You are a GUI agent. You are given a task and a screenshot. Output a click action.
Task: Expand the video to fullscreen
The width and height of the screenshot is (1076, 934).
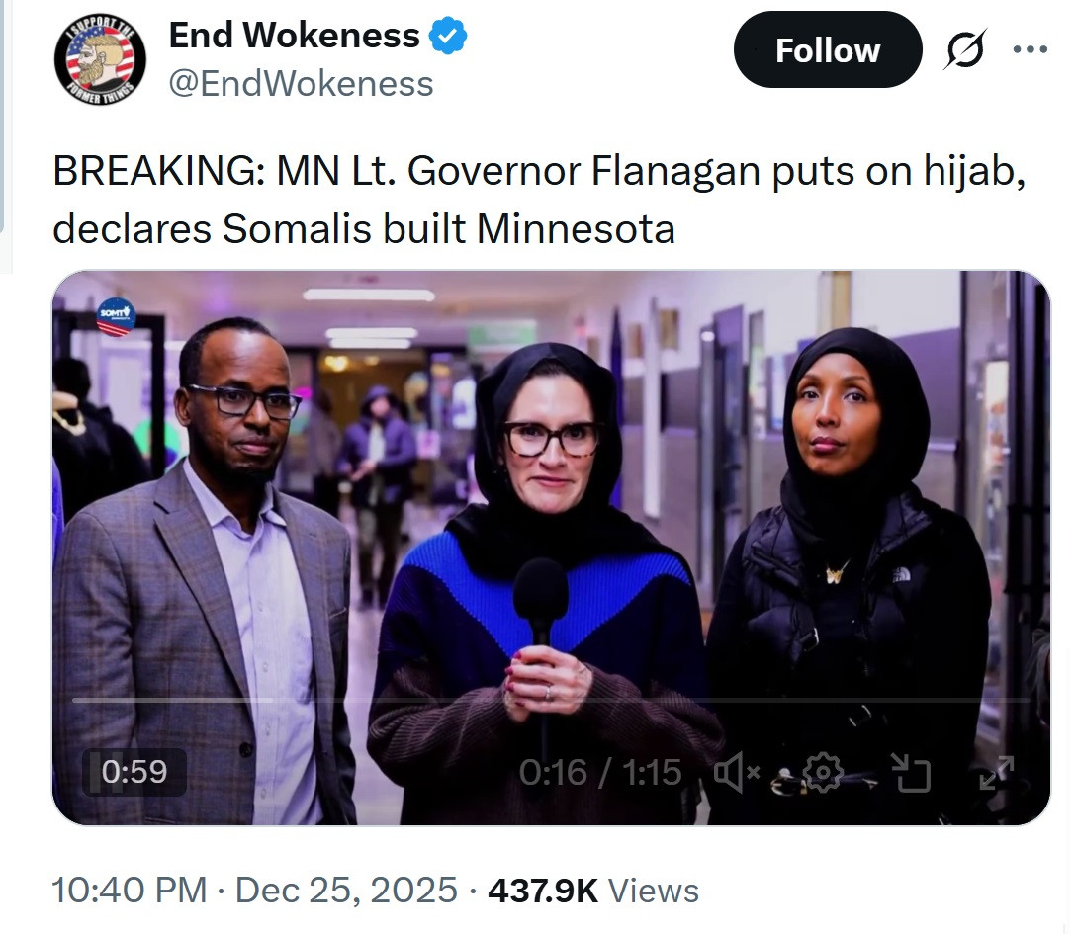pyautogui.click(x=997, y=773)
